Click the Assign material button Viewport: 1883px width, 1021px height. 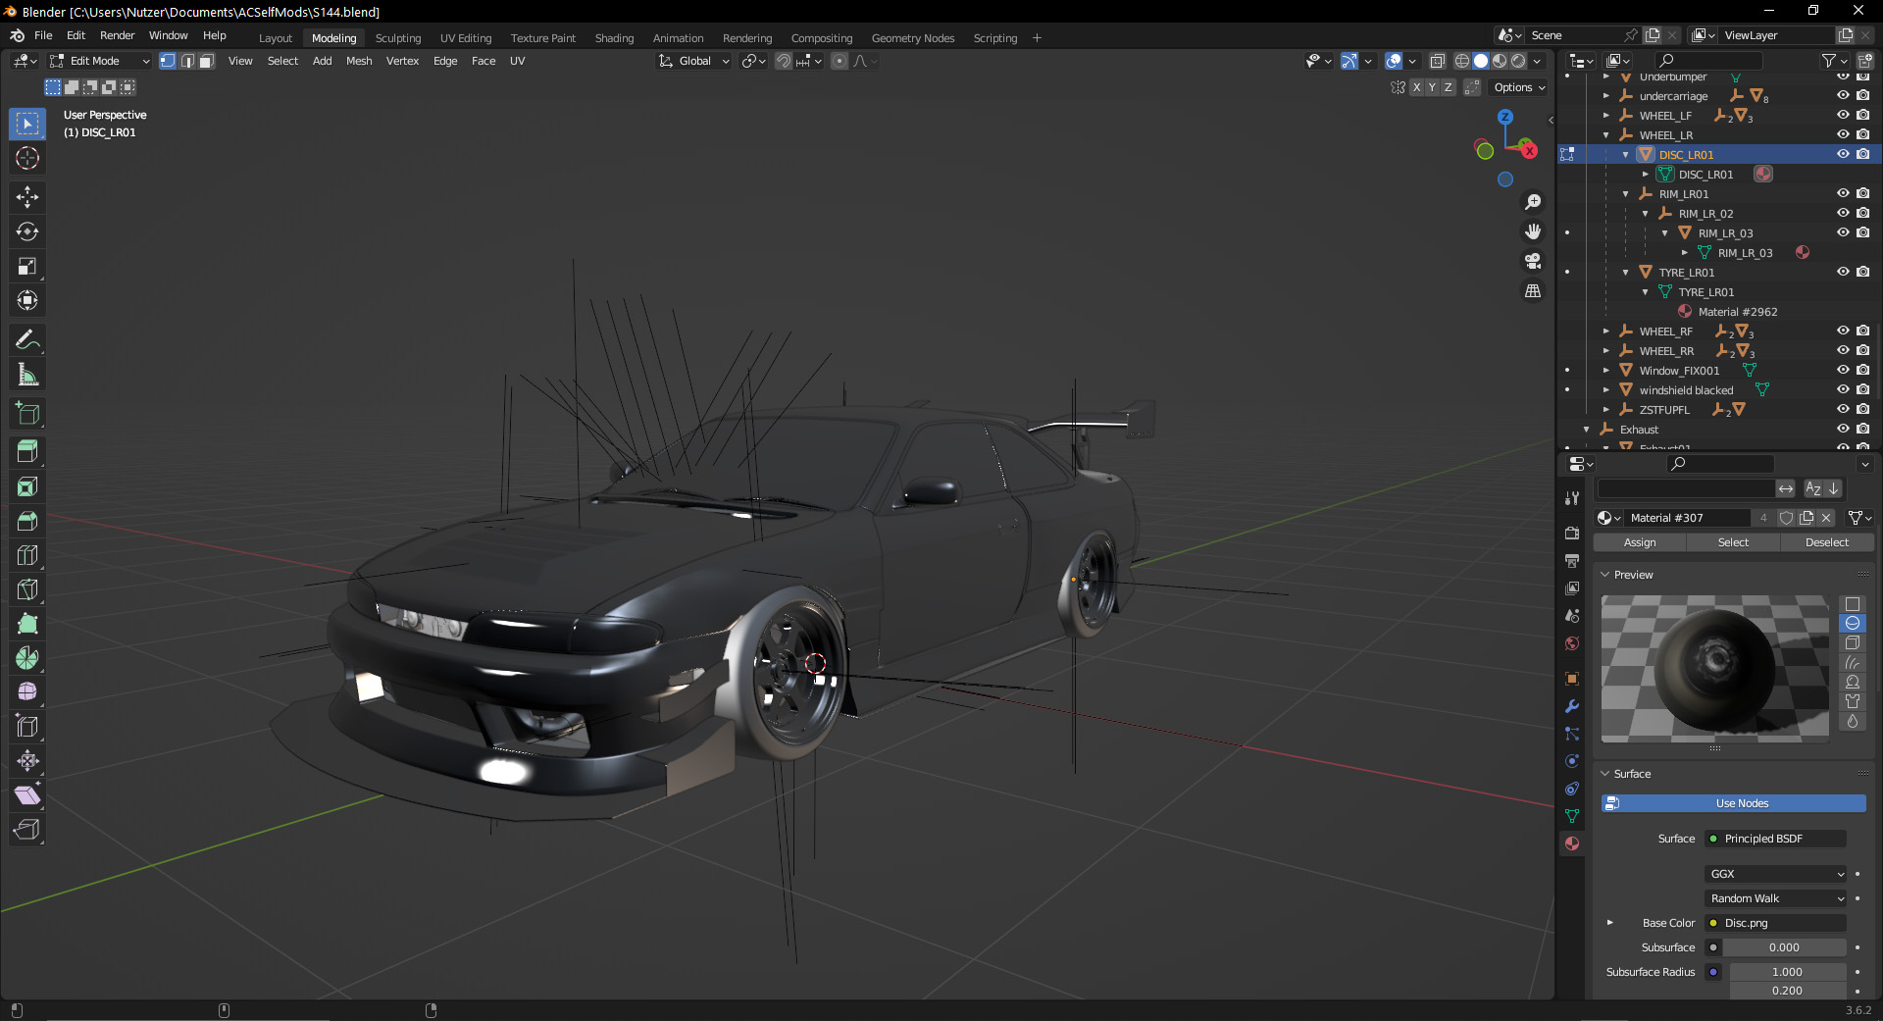click(x=1639, y=542)
